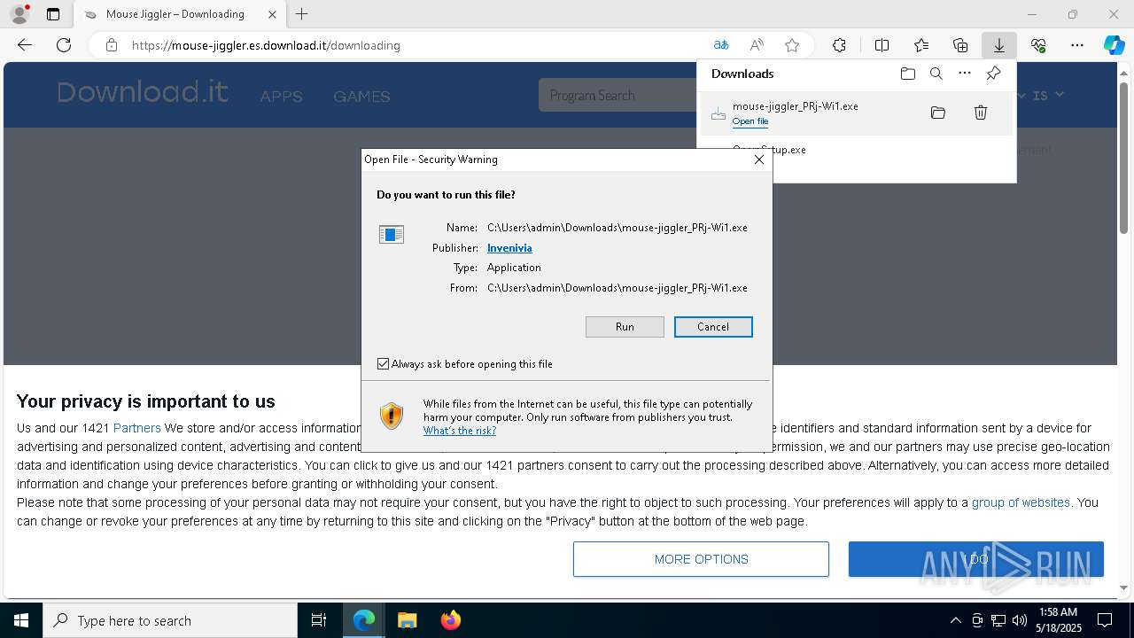Viewport: 1134px width, 638px height.
Task: Open the Partners link in privacy notice
Action: pyautogui.click(x=136, y=428)
